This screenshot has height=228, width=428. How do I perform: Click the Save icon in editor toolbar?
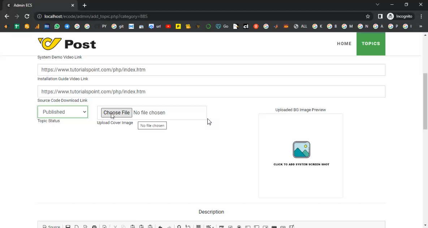point(68,227)
